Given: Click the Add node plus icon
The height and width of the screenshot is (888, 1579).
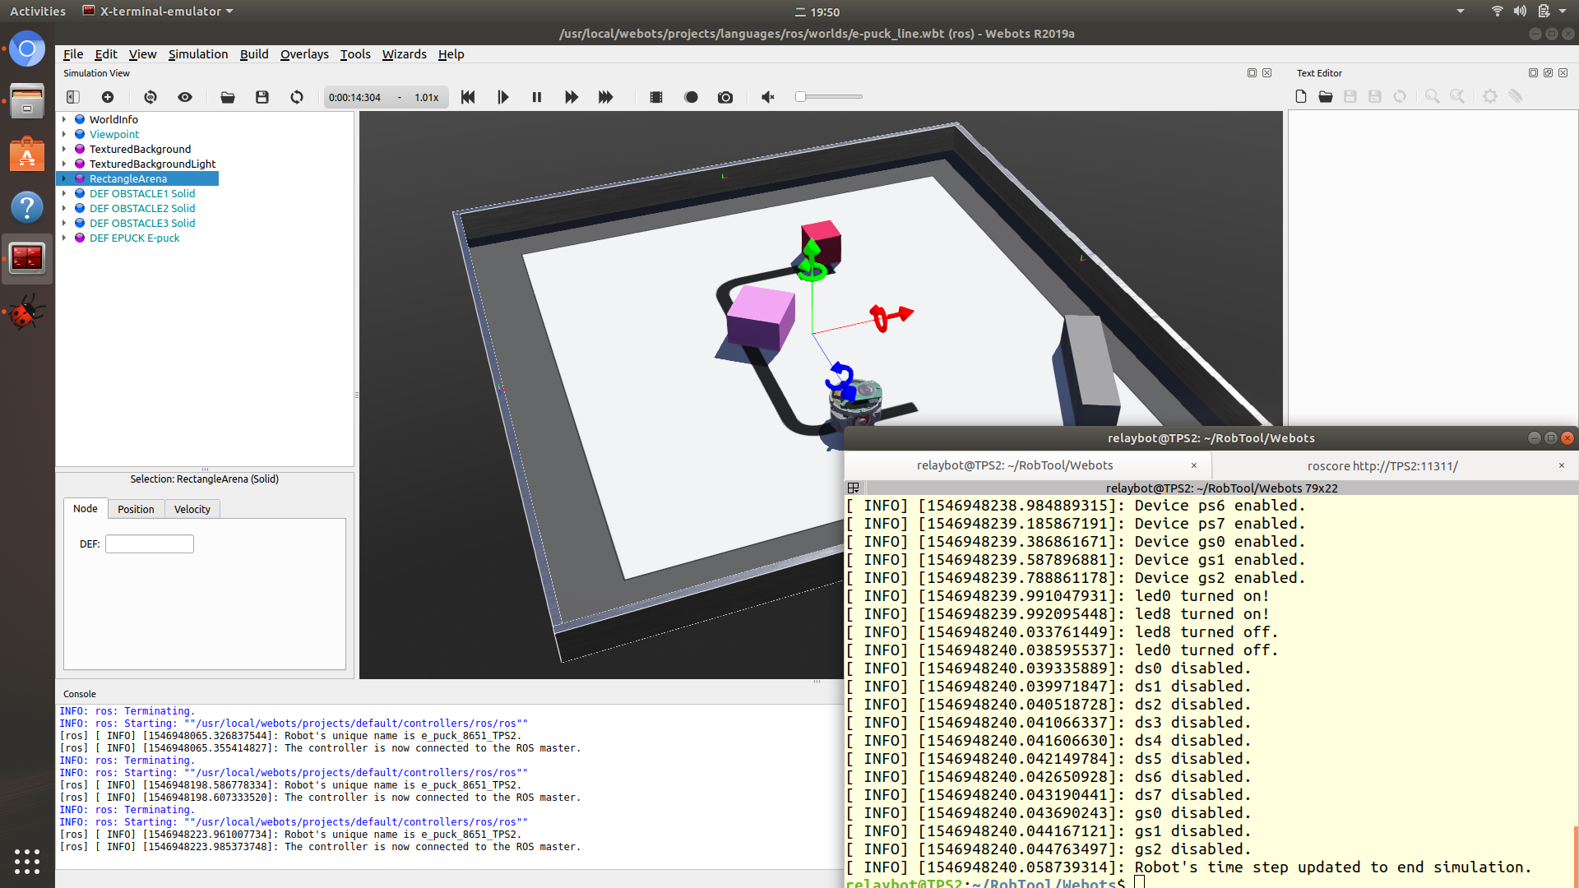Looking at the screenshot, I should [x=108, y=97].
